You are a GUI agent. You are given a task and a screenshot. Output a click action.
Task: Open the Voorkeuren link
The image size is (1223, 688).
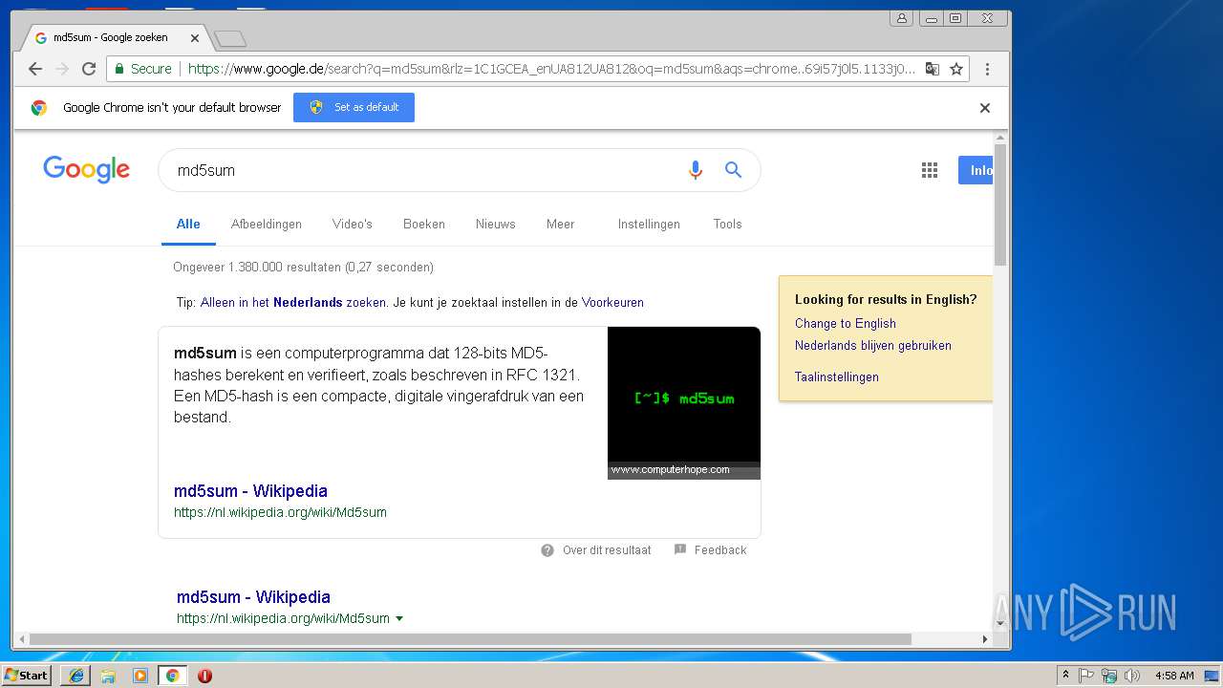click(x=612, y=302)
